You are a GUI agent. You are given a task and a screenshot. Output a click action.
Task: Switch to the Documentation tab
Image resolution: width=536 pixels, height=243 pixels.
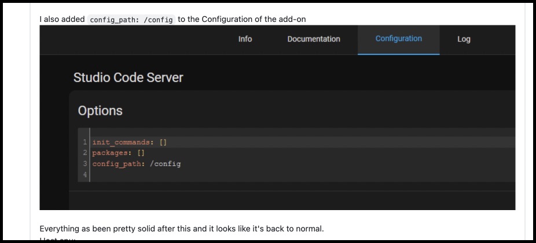click(314, 39)
